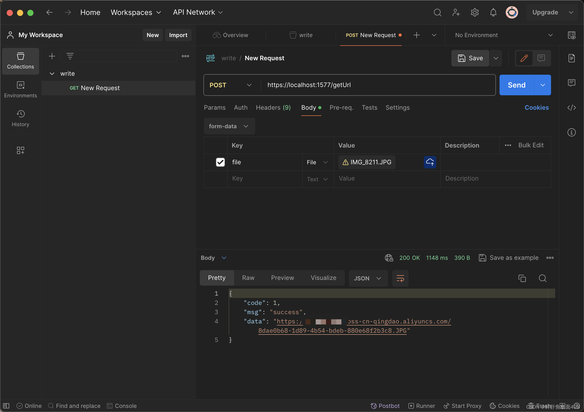Open environment quick look icon
This screenshot has width=584, height=412.
pyautogui.click(x=571, y=35)
